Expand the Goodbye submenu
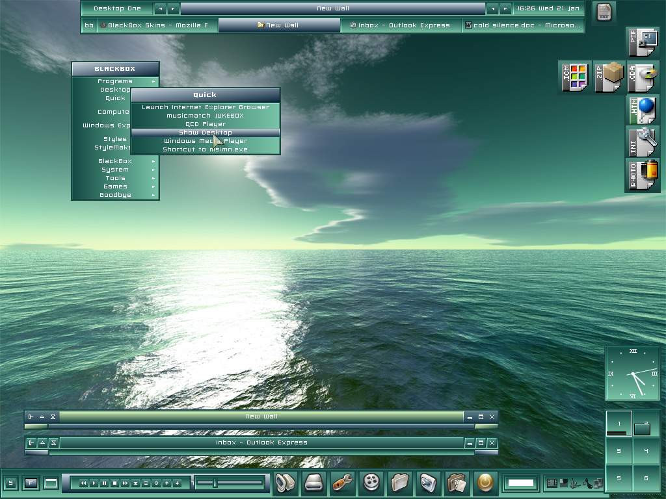The height and width of the screenshot is (499, 666). pyautogui.click(x=115, y=195)
